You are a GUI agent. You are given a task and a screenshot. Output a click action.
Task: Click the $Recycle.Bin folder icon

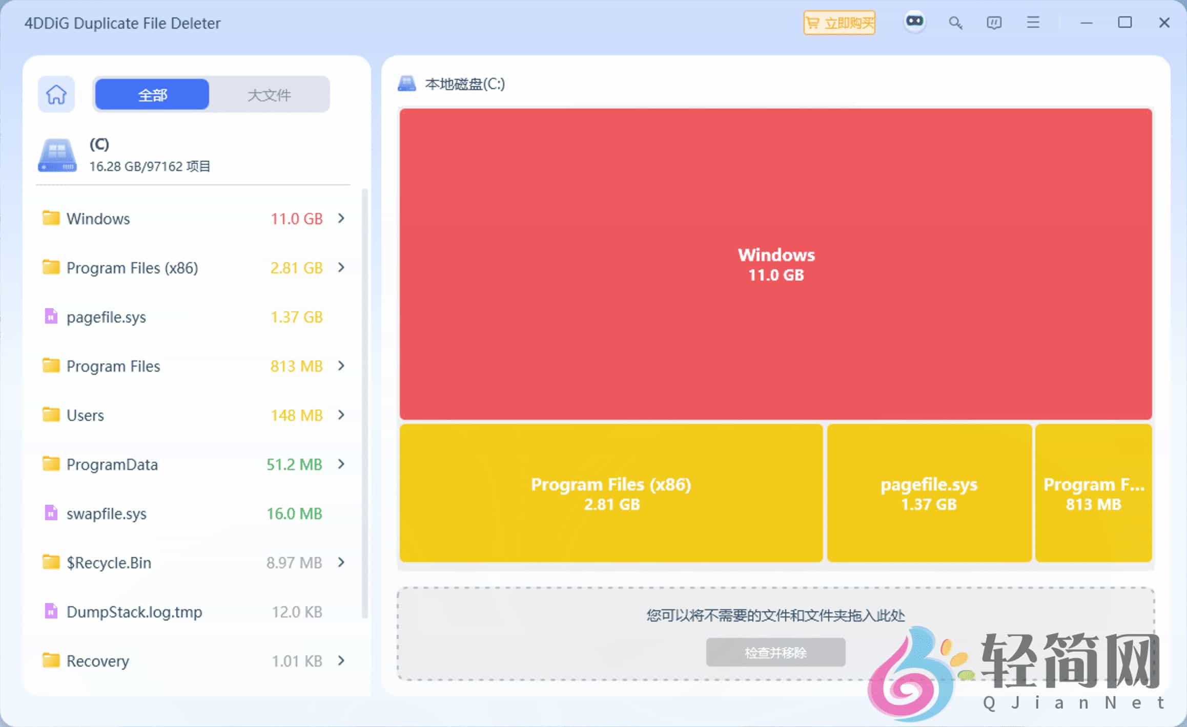51,562
